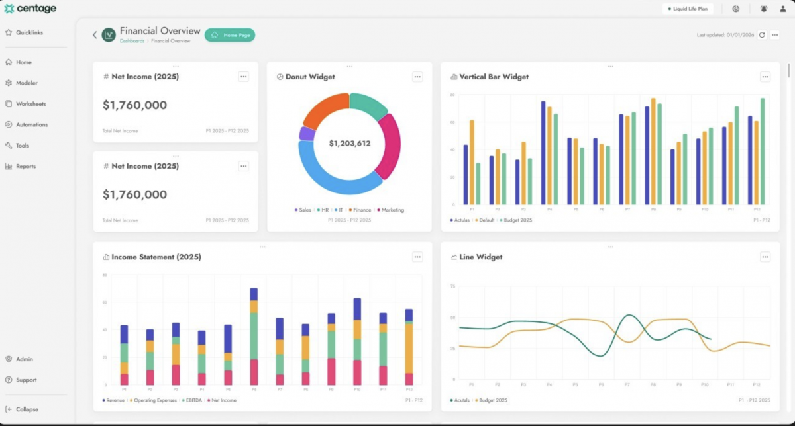
Task: Open the notifications bell
Action: click(764, 9)
